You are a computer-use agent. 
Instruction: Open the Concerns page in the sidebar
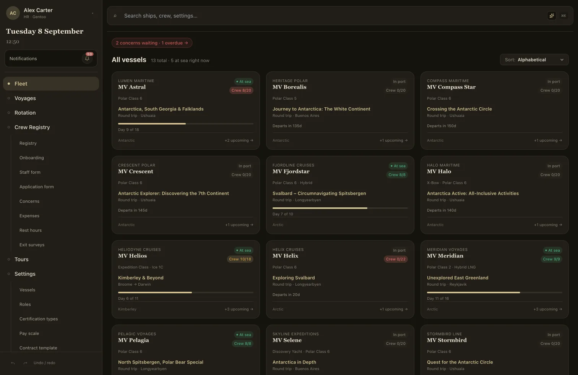(x=29, y=201)
